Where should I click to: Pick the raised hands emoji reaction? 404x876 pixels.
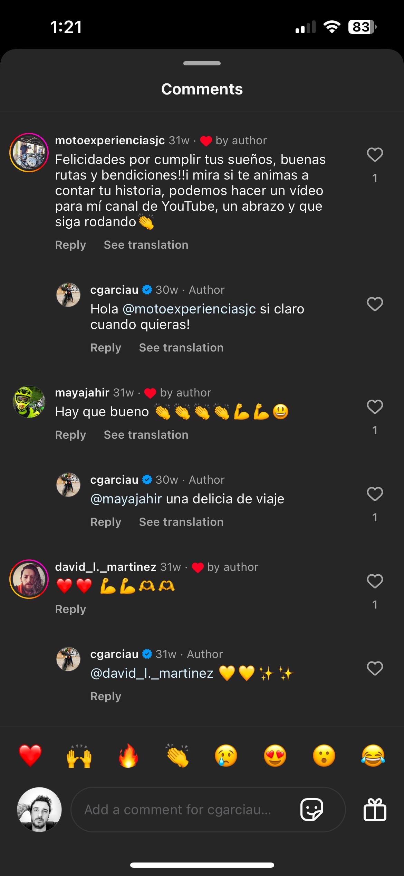(79, 756)
